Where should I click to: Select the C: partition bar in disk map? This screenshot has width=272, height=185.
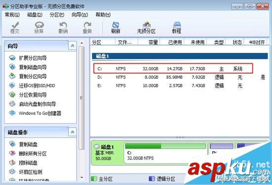pos(166,146)
